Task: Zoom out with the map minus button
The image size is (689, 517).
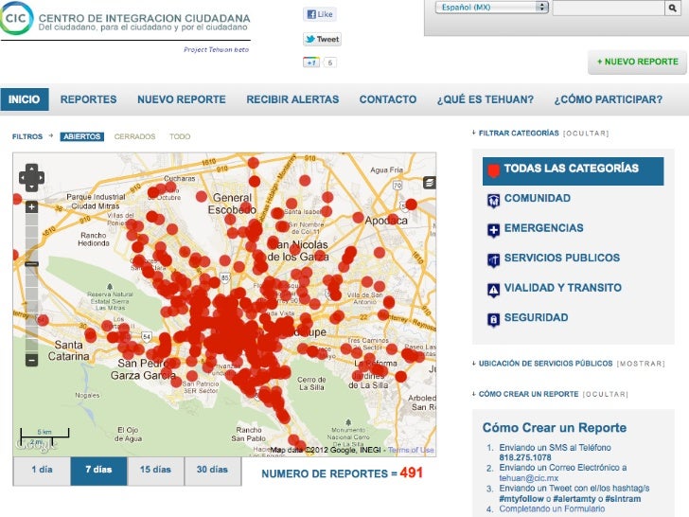Action: 31,361
